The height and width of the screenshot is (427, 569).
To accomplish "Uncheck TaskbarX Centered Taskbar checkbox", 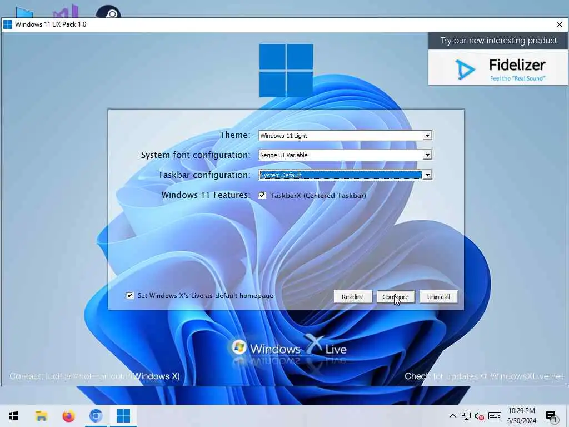I will pos(262,195).
